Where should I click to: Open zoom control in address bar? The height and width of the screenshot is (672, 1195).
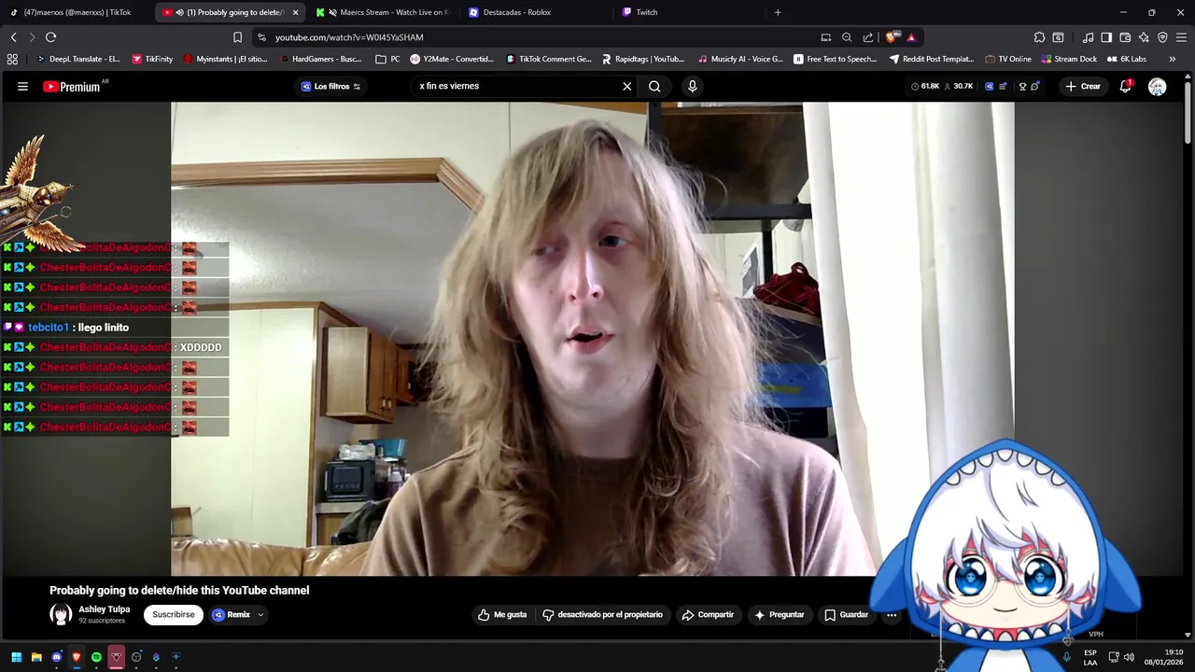[847, 37]
